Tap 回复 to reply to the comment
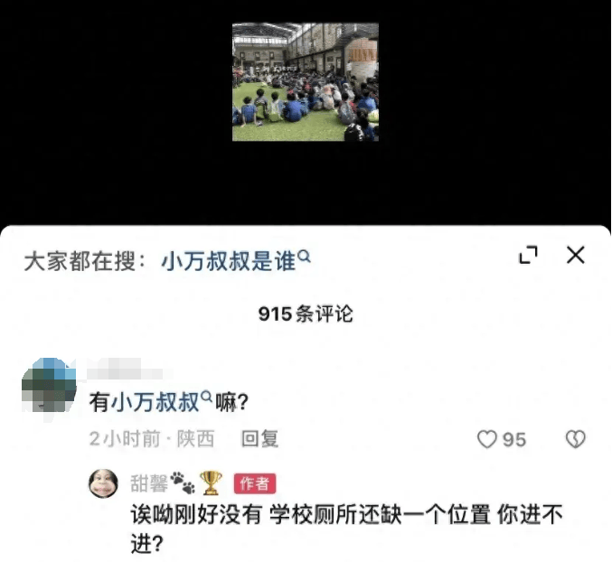 pos(260,439)
